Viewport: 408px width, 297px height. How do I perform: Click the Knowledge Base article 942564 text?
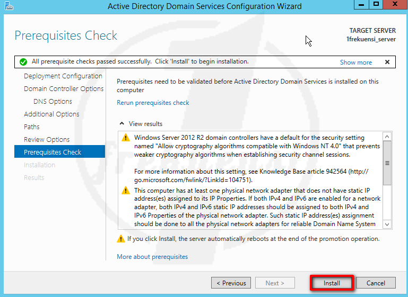click(303, 172)
